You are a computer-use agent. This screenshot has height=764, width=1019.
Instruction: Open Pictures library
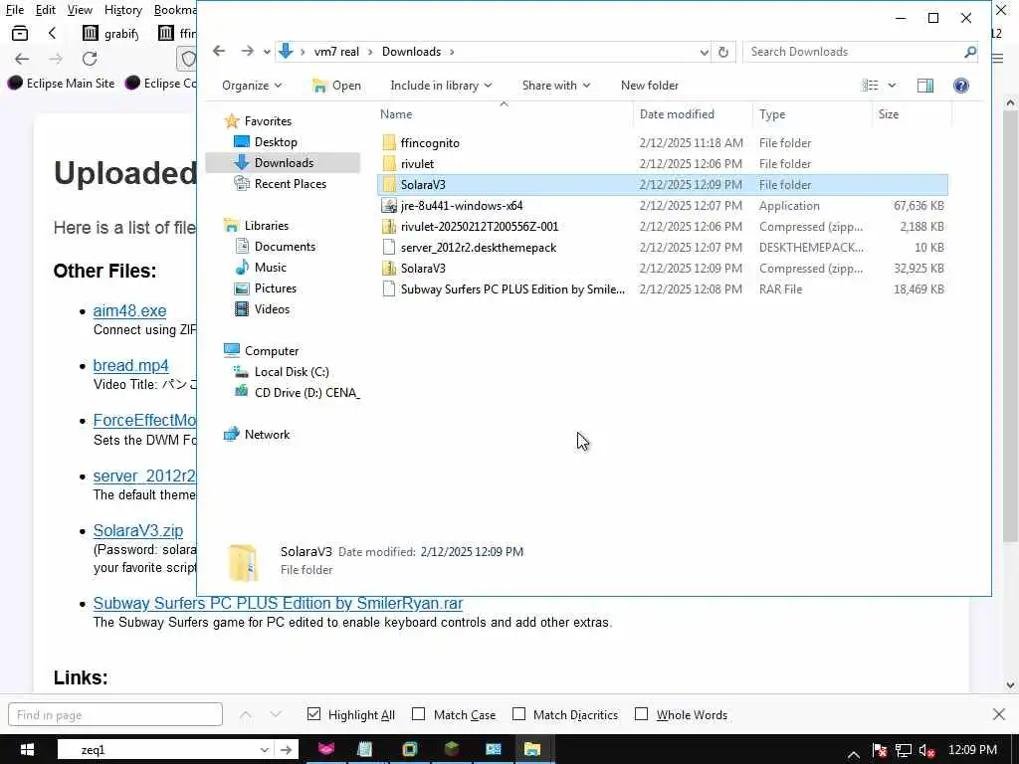(x=275, y=287)
